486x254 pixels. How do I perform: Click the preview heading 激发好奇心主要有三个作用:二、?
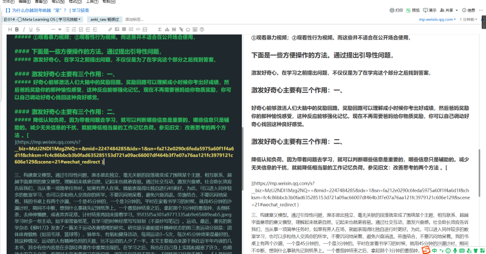pos(297,142)
